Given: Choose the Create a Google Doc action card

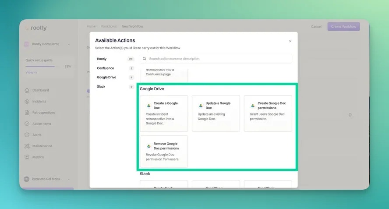Looking at the screenshot, I should (x=164, y=113).
